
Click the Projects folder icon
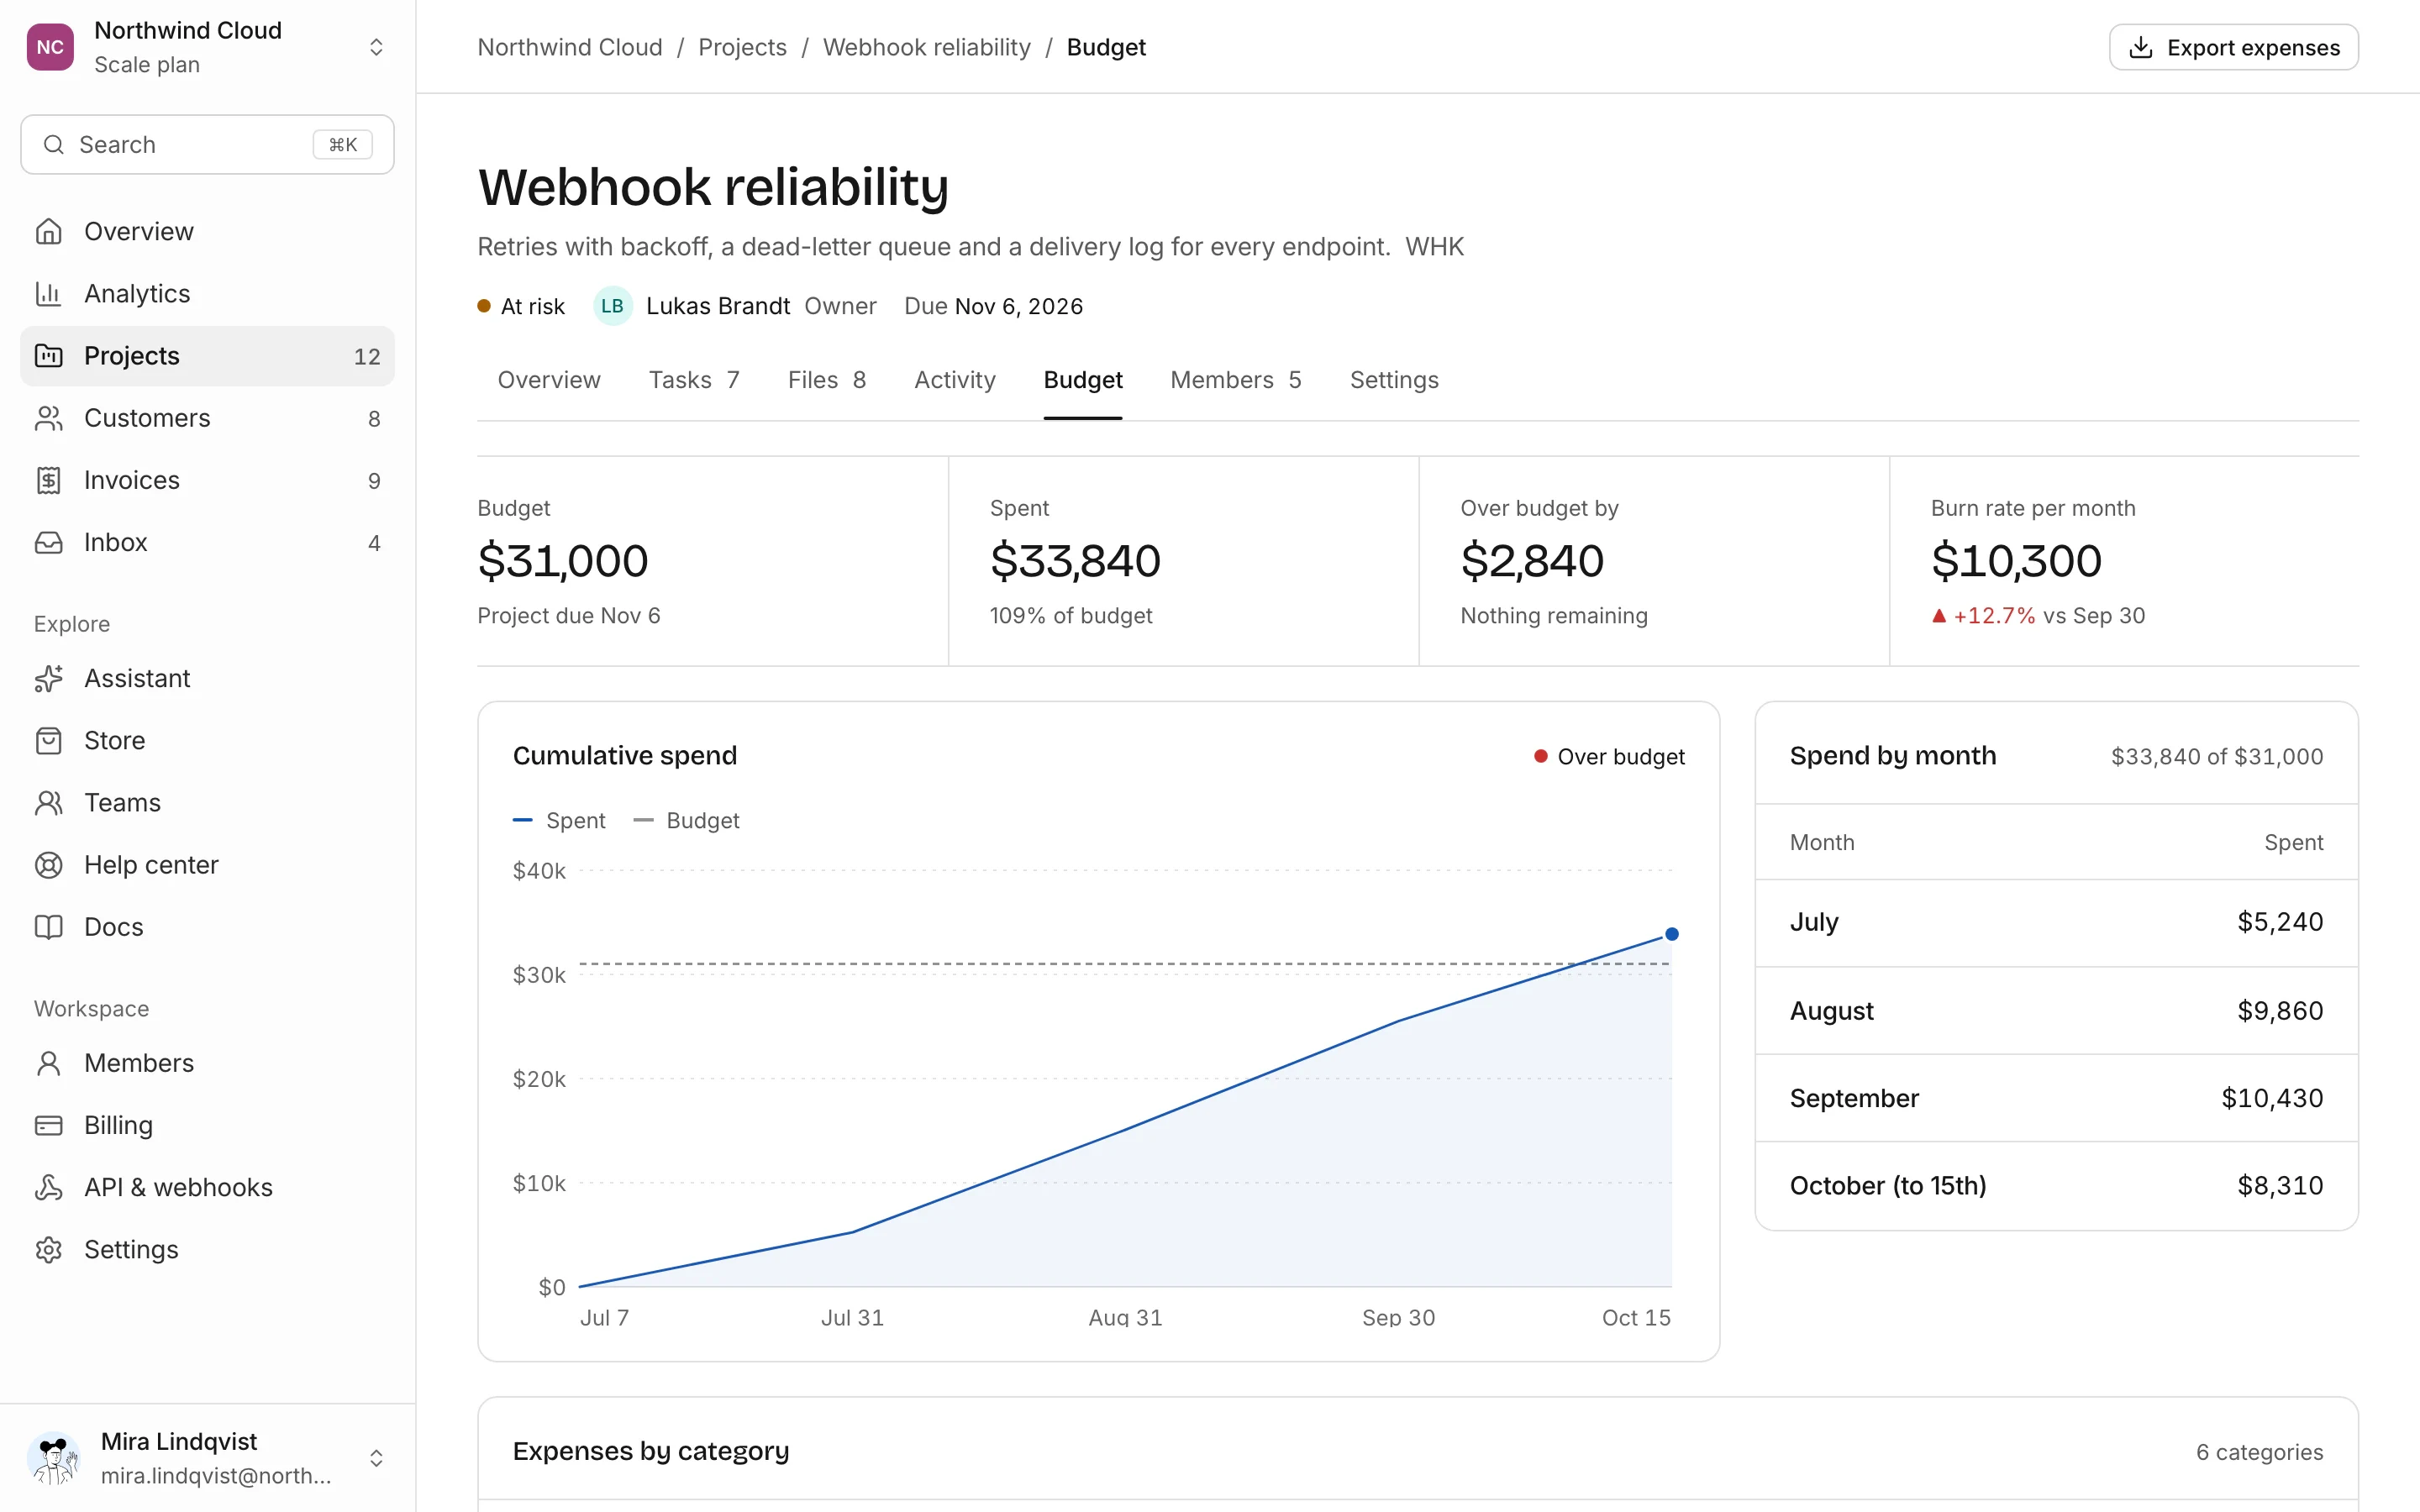[x=48, y=356]
